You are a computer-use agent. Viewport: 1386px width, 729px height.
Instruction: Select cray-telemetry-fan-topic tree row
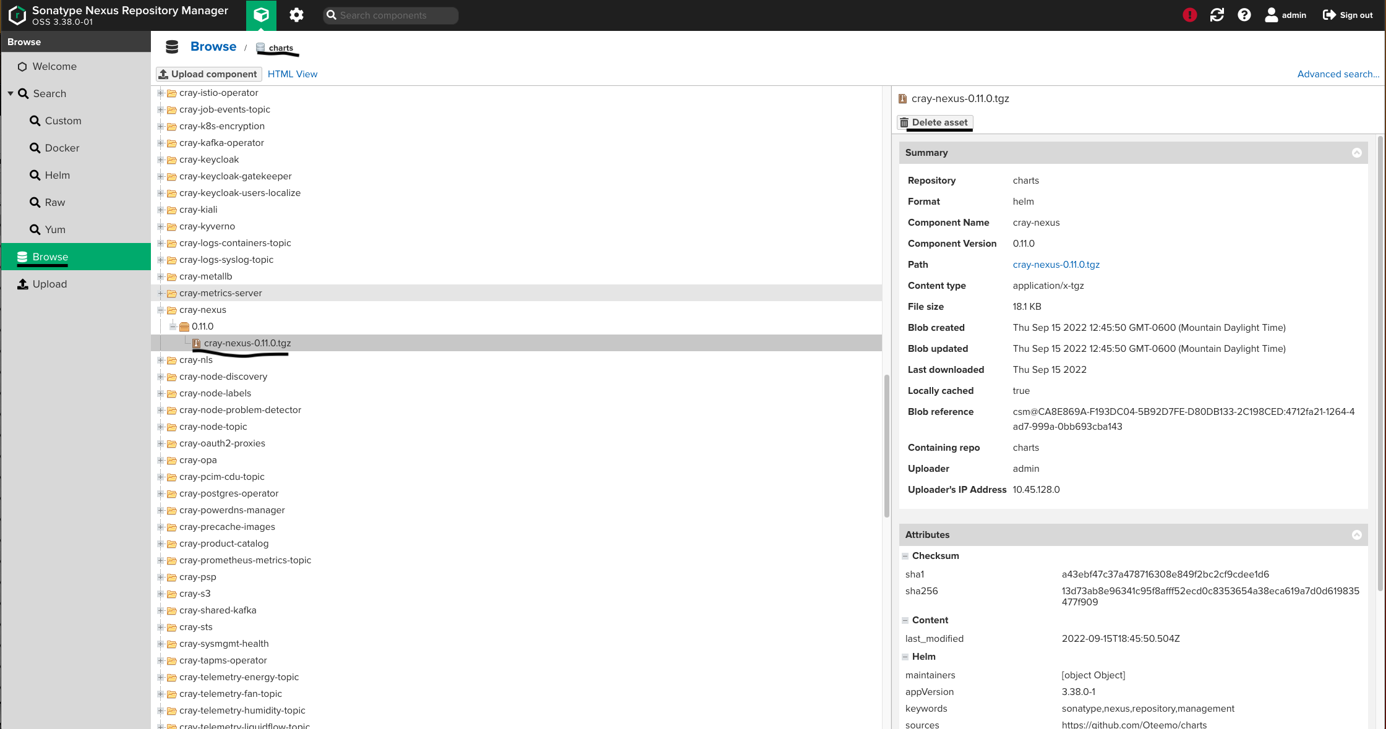coord(516,694)
